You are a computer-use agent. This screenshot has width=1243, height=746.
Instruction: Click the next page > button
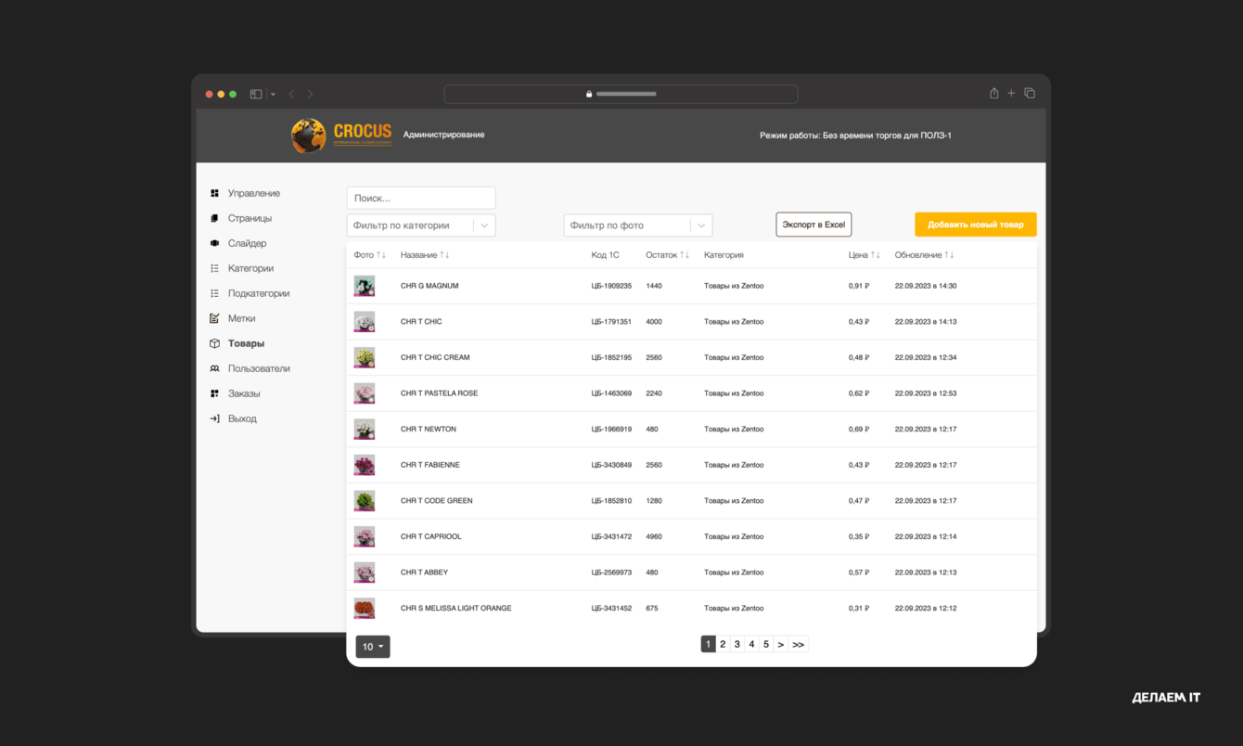point(781,644)
